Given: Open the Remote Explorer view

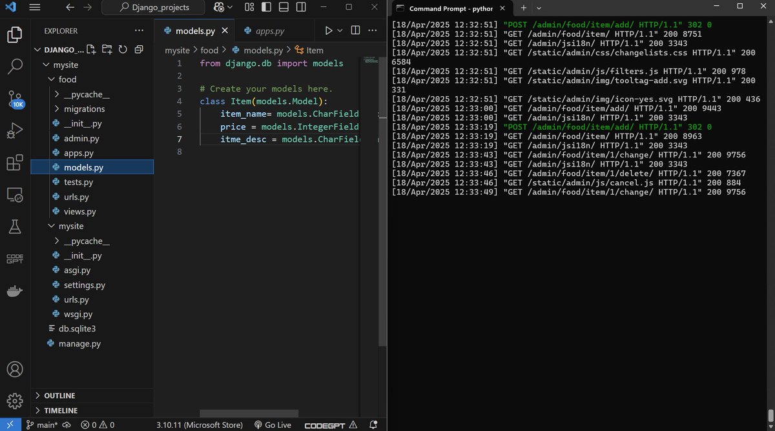Looking at the screenshot, I should click(14, 195).
